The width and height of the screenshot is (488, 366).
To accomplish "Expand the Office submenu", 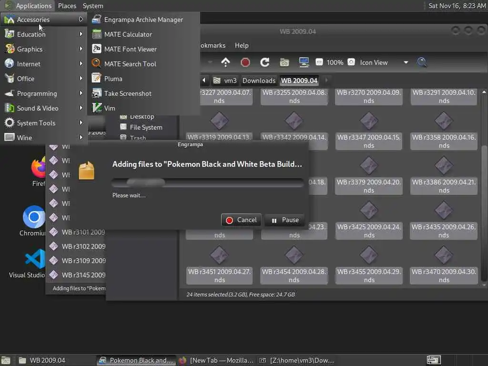I will pos(44,79).
